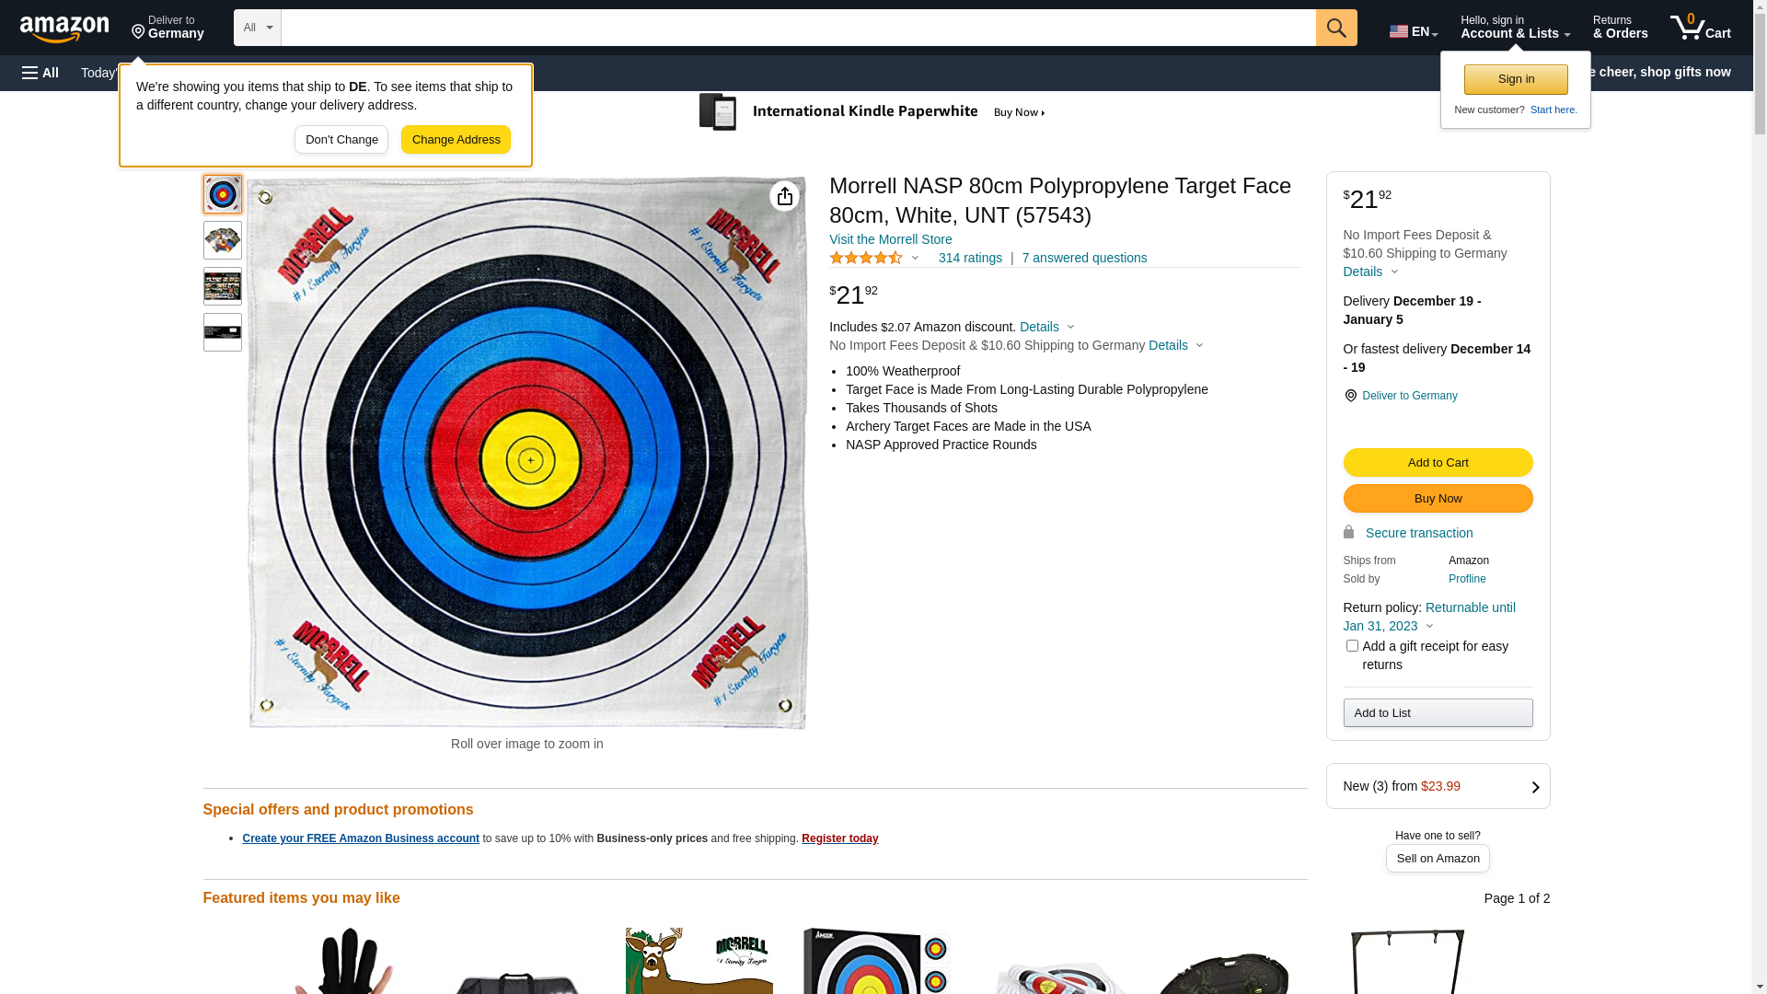Click the share icon on product image
The height and width of the screenshot is (994, 1767).
pyautogui.click(x=784, y=196)
